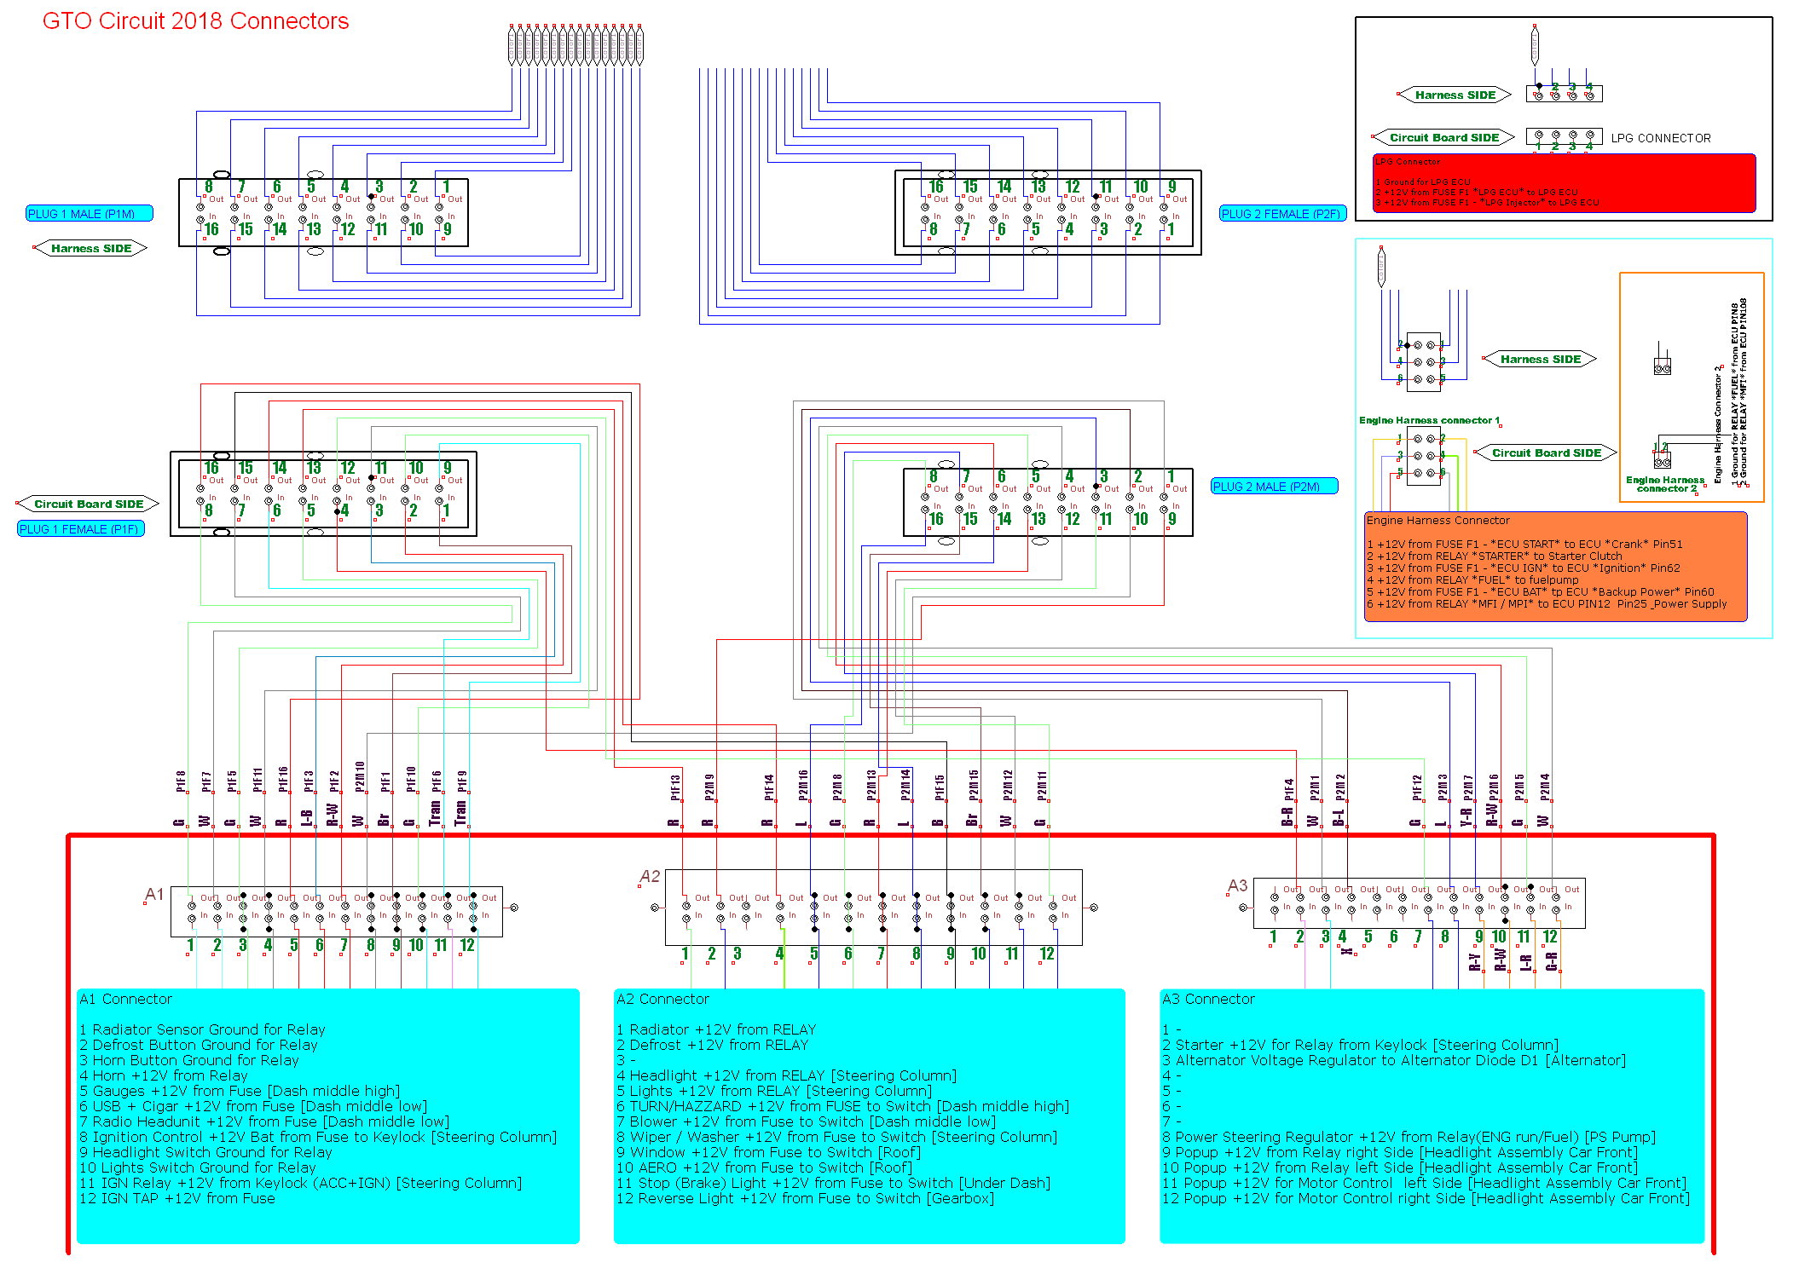Click line '6 +12V from RELAY *MFI / MPI*'
1799x1274 pixels.
(x=1547, y=604)
